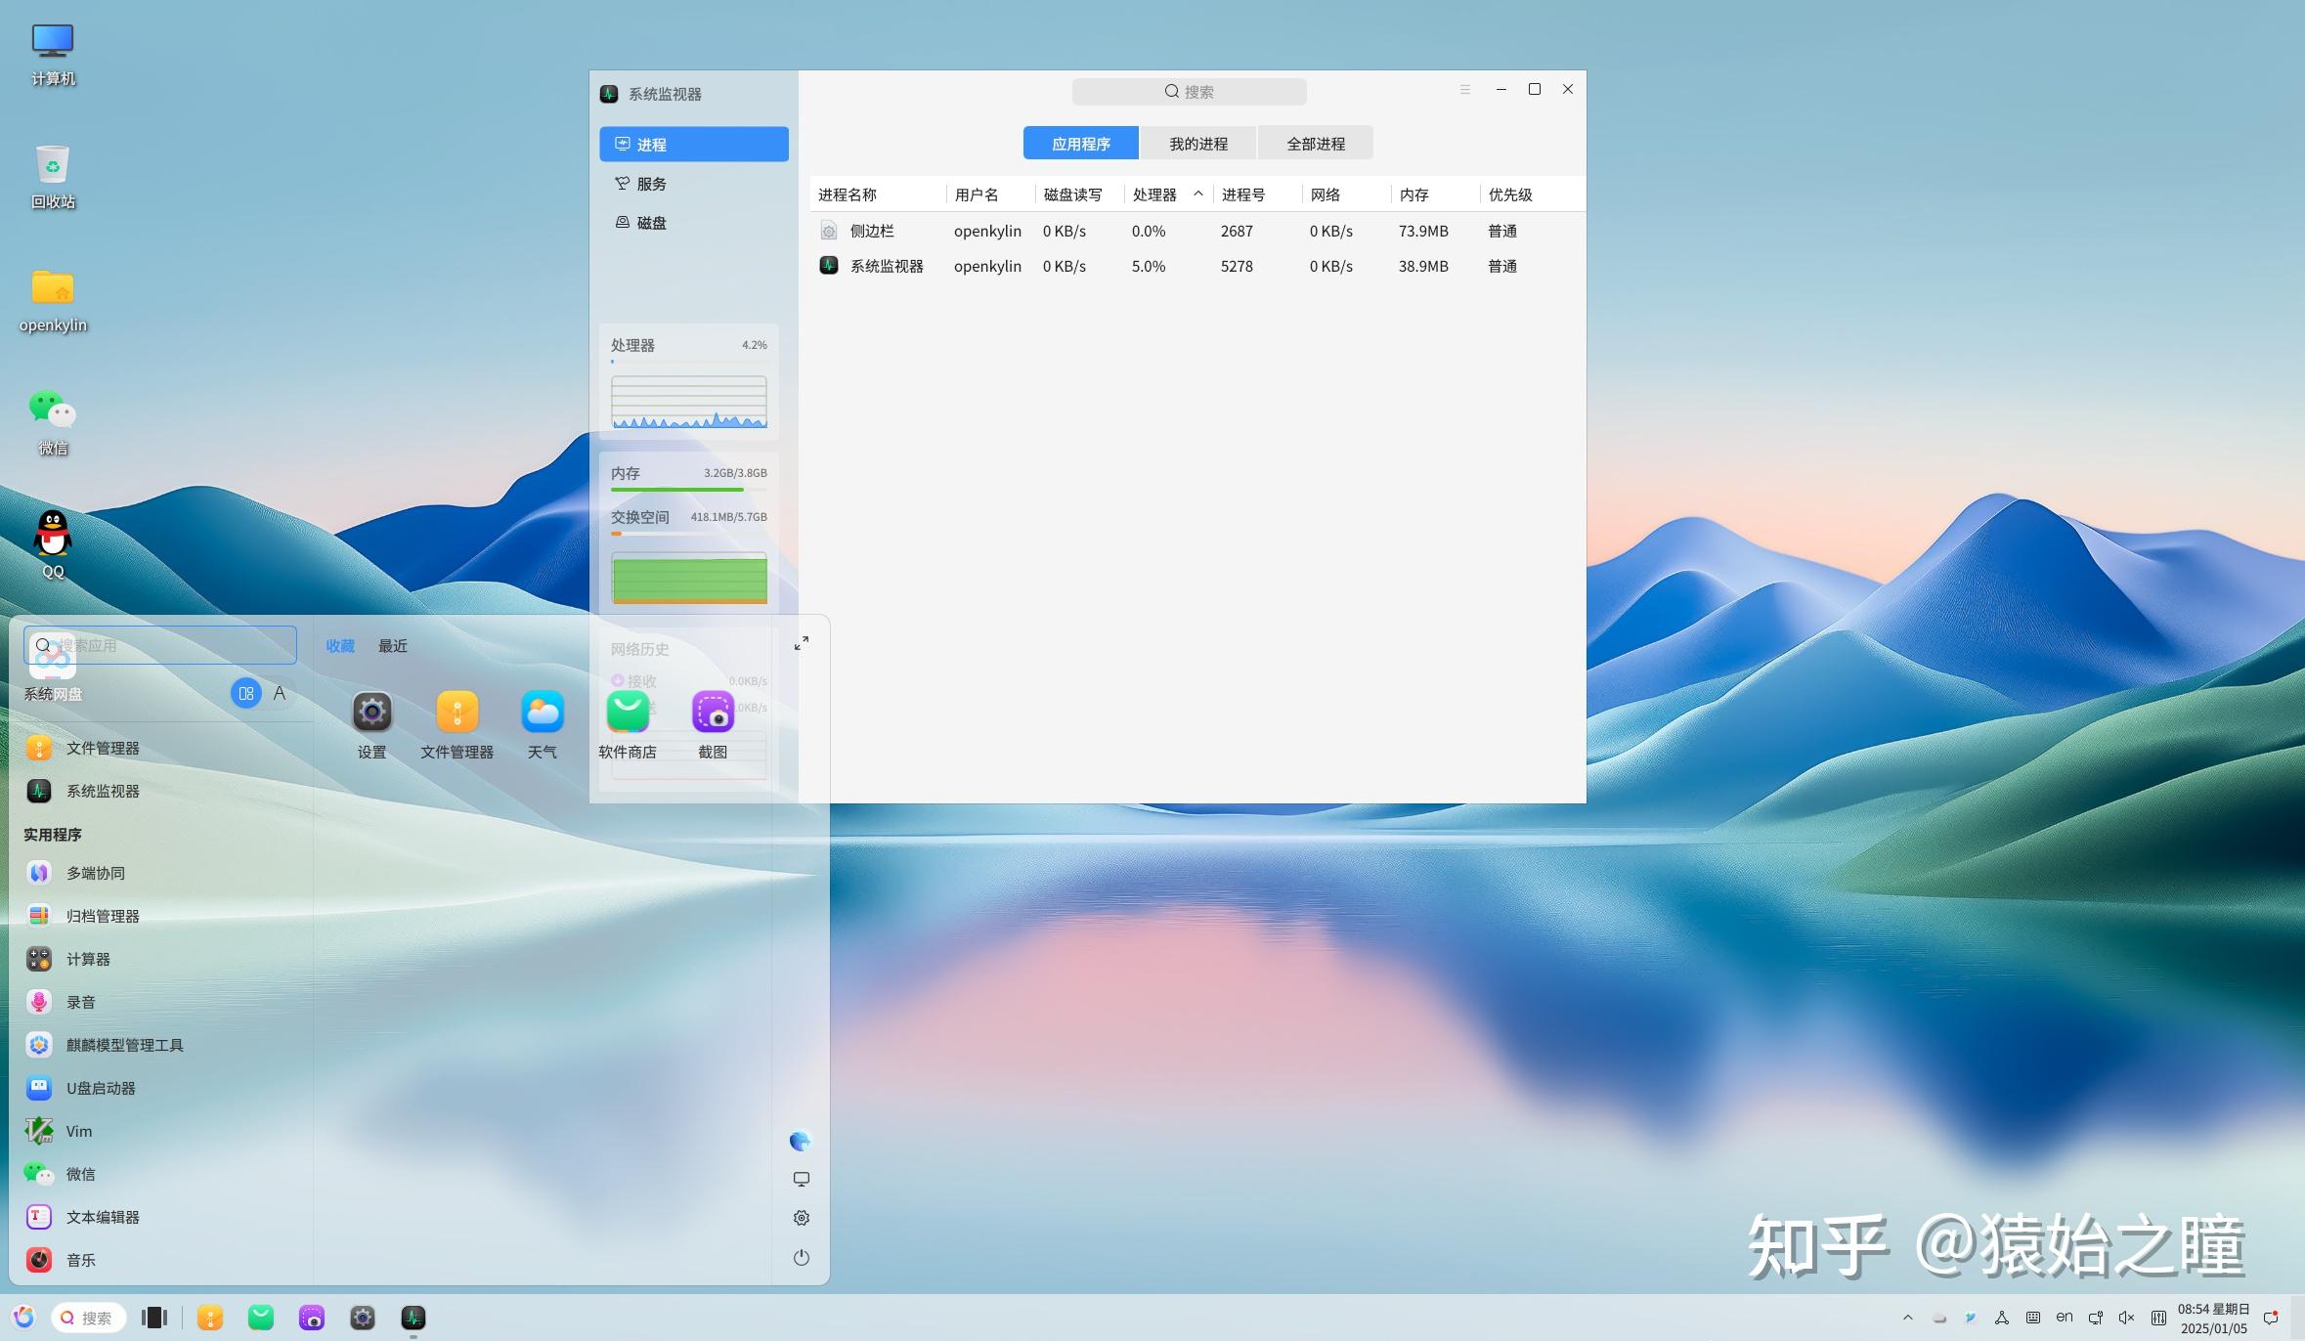Screen dimensions: 2305x1341
Task: Open the 磁盘 panel in System Monitor
Action: [649, 222]
